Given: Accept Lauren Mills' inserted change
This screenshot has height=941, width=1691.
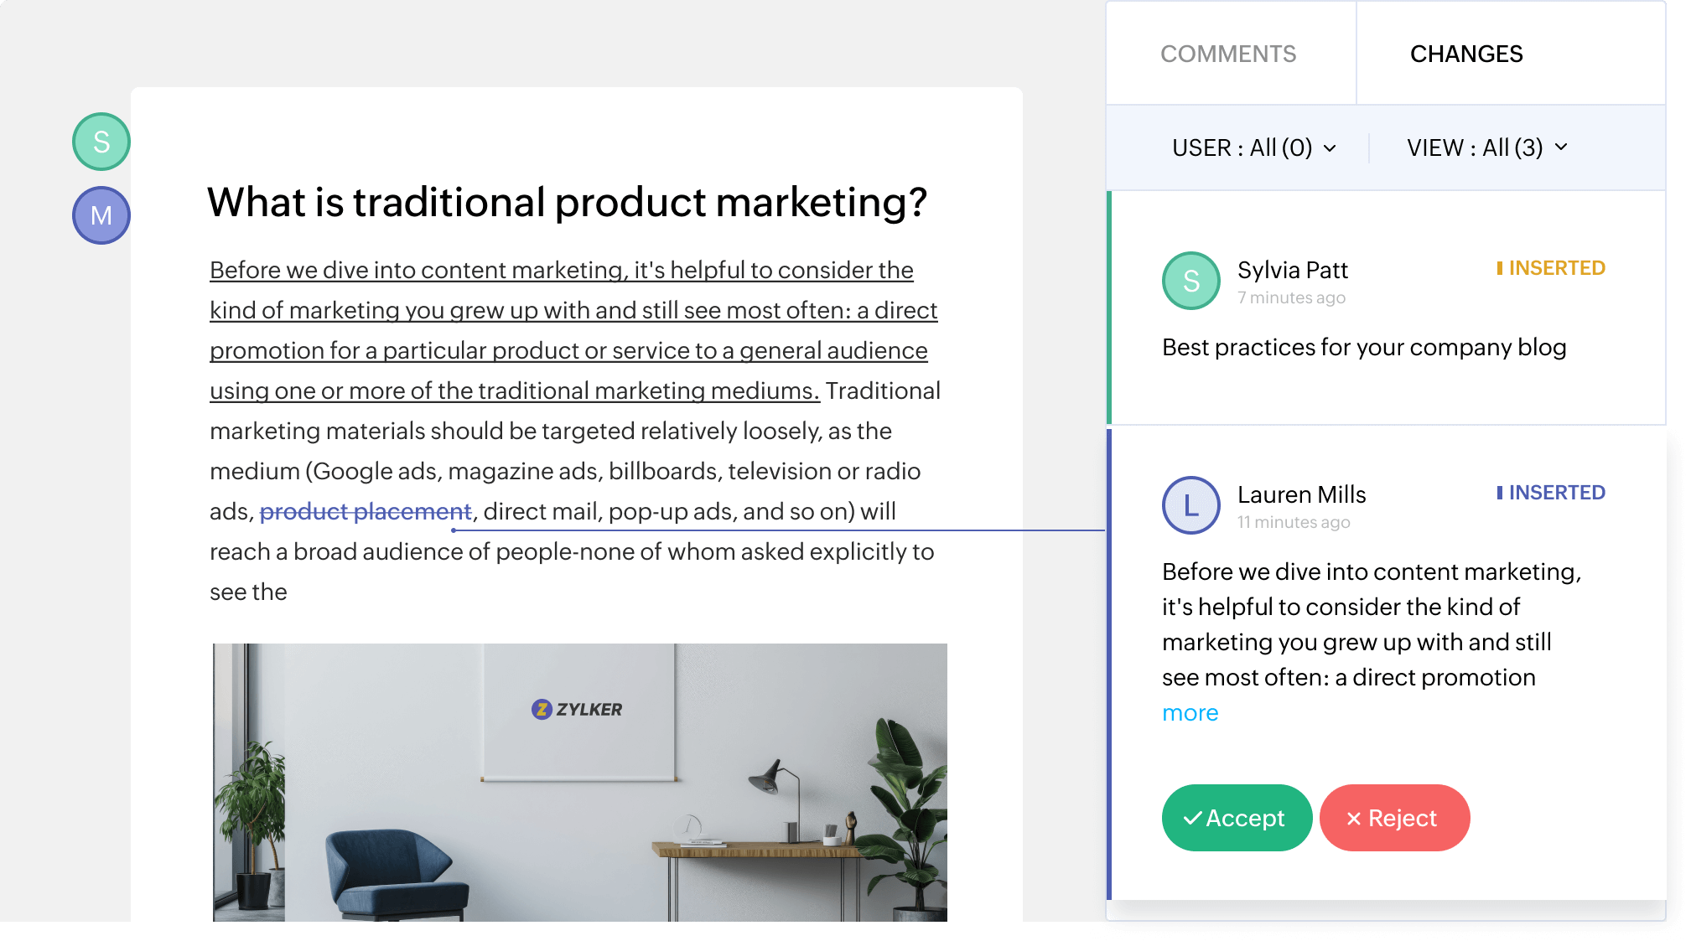Looking at the screenshot, I should click(x=1236, y=818).
